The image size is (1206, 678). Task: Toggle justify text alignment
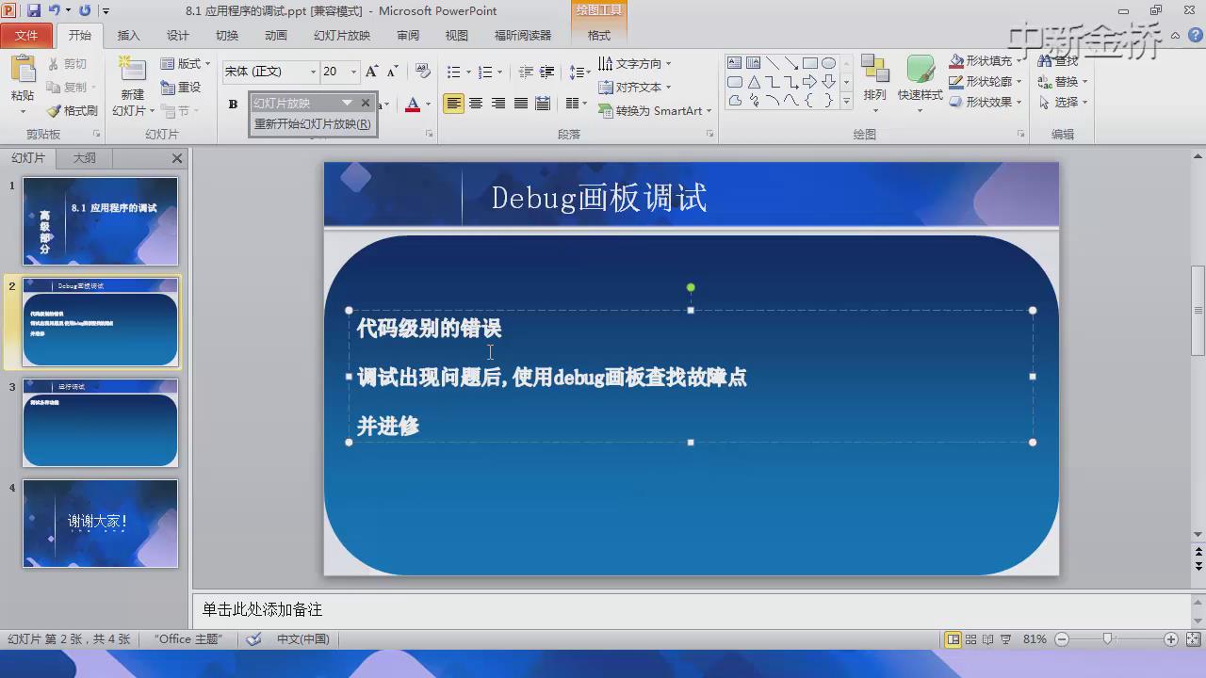(x=520, y=104)
